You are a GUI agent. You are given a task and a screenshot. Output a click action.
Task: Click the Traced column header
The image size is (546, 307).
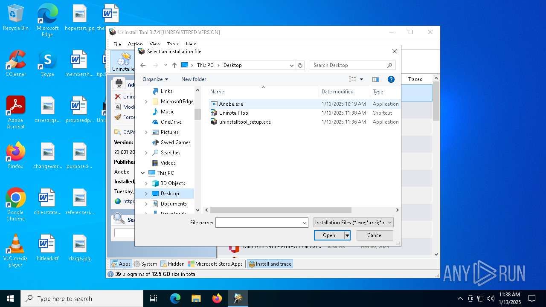click(415, 79)
